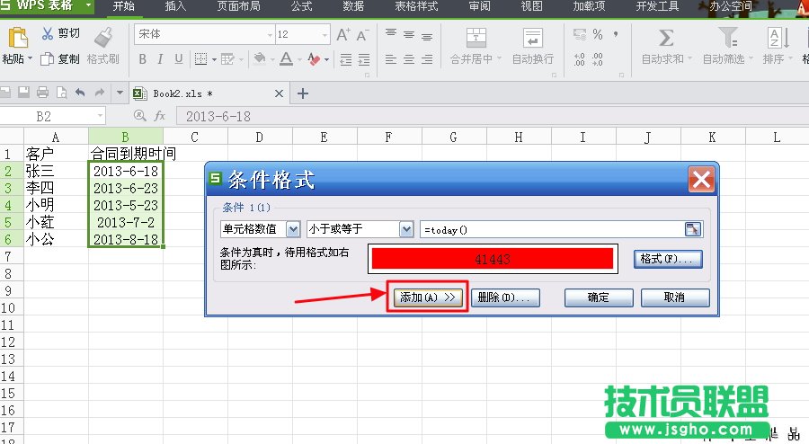809x444 pixels.
Task: Open the 公式 (Formulas) ribbon tab
Action: click(302, 6)
